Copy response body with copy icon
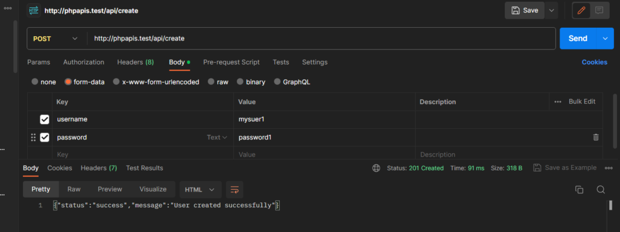 point(579,190)
